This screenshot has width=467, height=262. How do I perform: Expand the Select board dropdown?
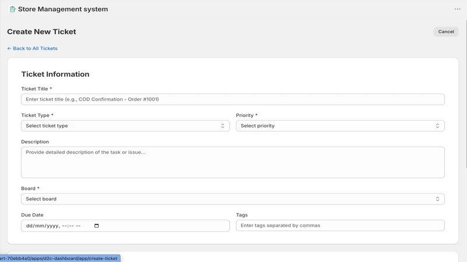pos(232,199)
